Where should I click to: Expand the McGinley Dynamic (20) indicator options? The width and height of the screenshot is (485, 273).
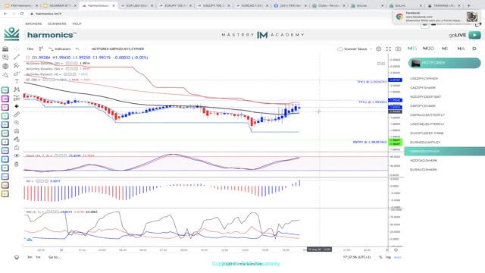[x=62, y=64]
